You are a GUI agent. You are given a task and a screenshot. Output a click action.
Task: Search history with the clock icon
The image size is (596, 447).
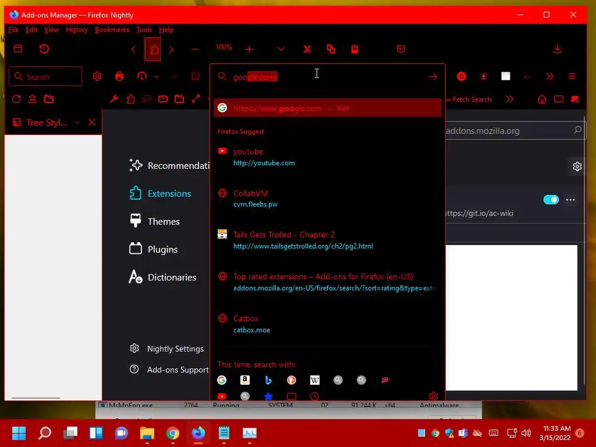315,396
